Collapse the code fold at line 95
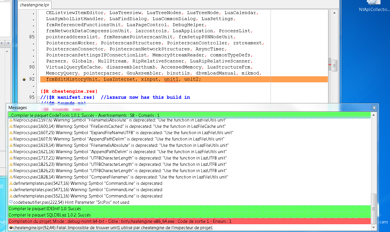This screenshot has height=232, width=390. tap(38, 97)
